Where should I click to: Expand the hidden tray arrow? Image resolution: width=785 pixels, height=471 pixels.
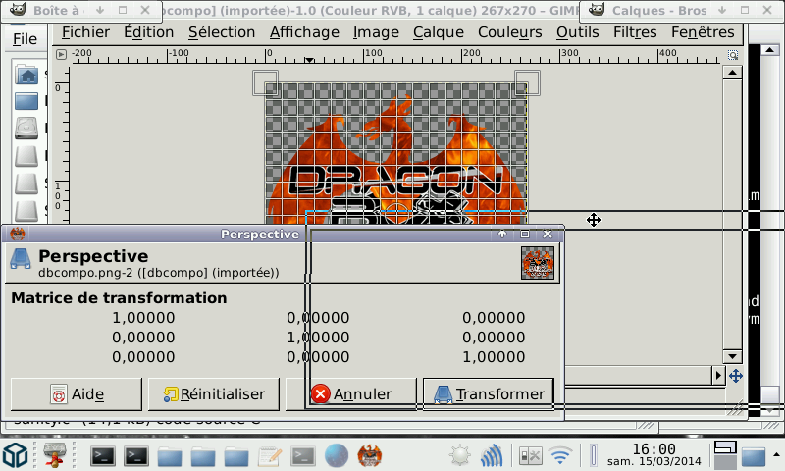pyautogui.click(x=776, y=455)
